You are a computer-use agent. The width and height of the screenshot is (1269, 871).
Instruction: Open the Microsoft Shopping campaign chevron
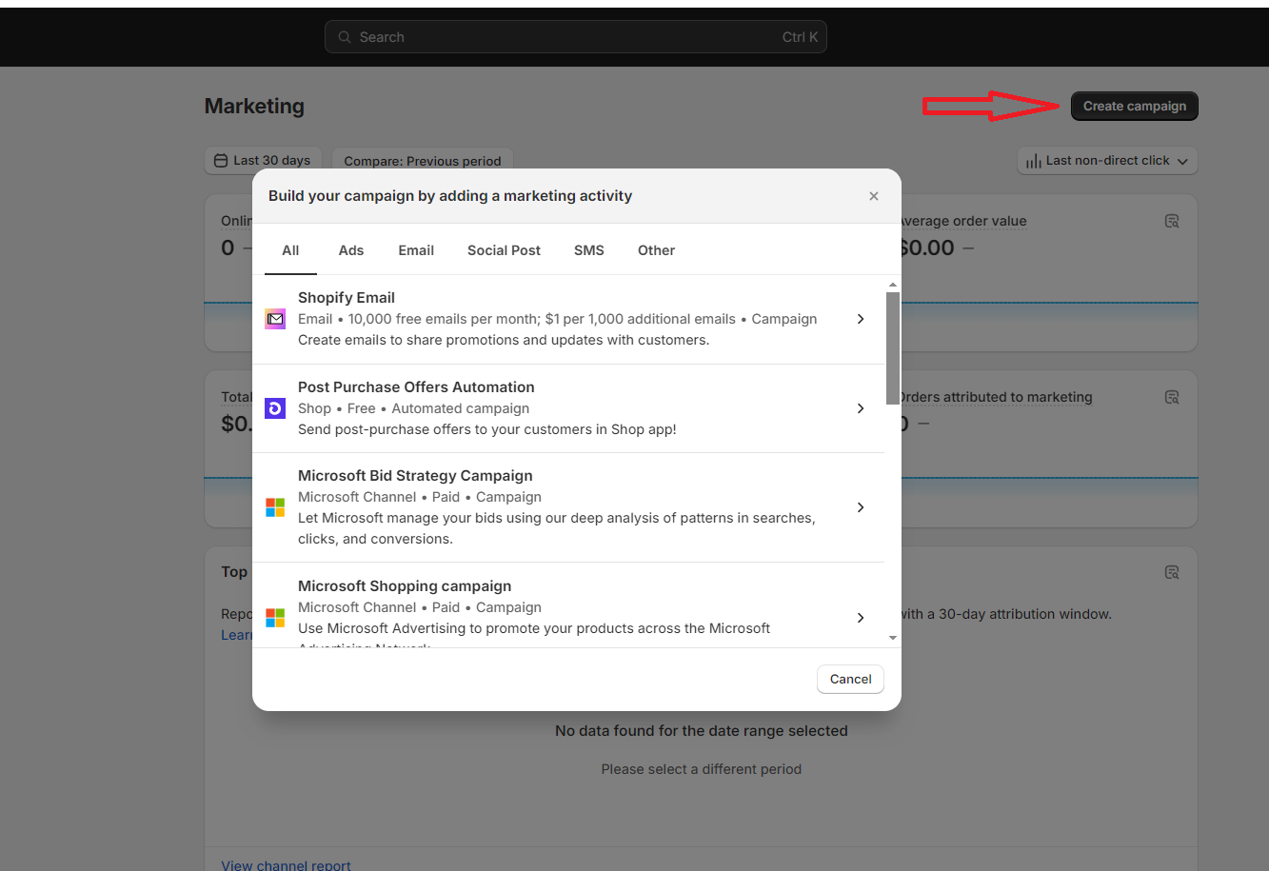pyautogui.click(x=861, y=618)
